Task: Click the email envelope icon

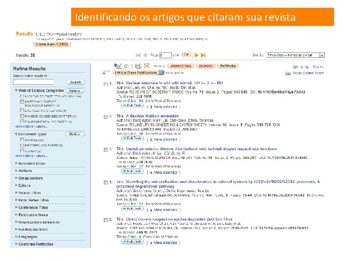Action: click(x=147, y=65)
